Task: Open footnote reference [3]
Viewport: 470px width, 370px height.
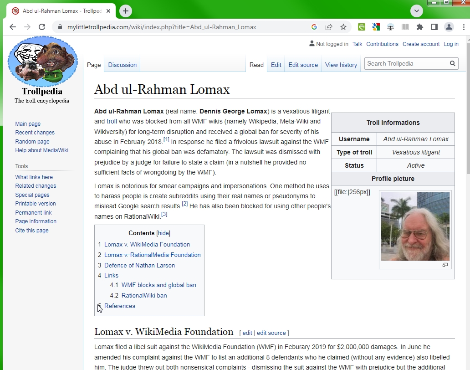Action: [164, 214]
